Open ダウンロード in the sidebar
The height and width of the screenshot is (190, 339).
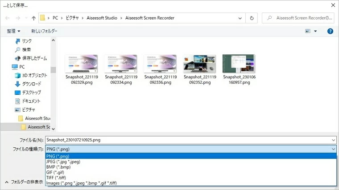pos(28,84)
